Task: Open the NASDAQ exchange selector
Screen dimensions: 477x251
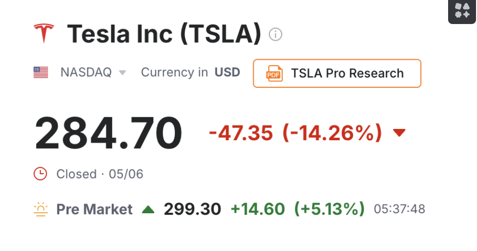Action: pos(93,73)
